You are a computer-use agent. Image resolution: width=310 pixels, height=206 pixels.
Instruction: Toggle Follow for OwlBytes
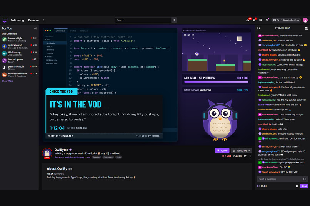(x=222, y=150)
